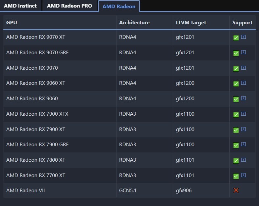Click gfx1100 in the RX 7900 XTX row

point(185,114)
